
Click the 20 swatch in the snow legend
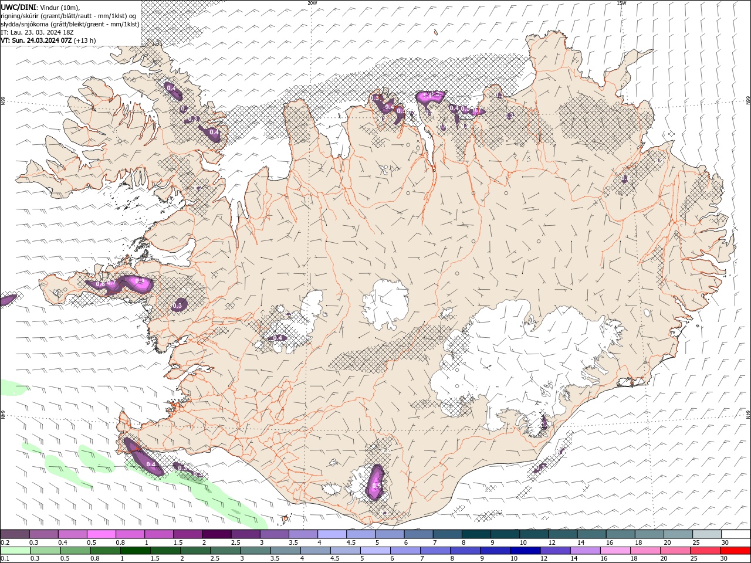tap(678, 534)
